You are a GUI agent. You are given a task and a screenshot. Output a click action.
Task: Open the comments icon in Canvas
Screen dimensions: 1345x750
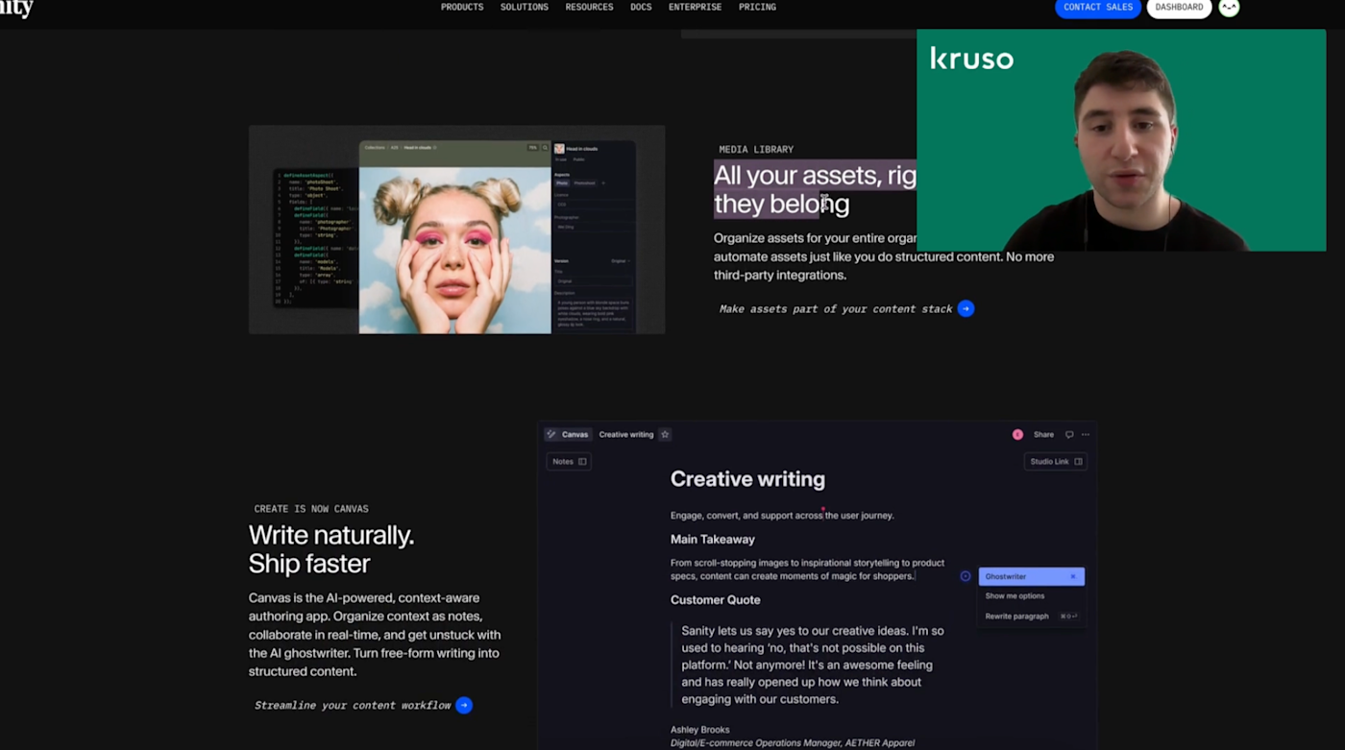point(1069,435)
